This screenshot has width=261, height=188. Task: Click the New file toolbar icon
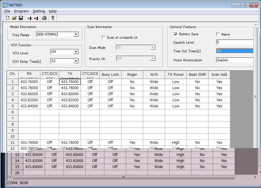(x=8, y=18)
